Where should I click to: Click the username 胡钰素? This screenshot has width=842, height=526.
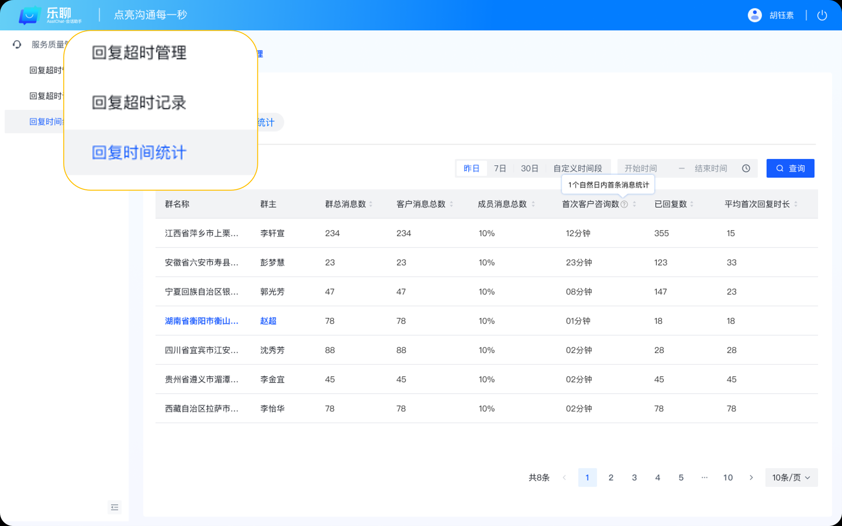[782, 15]
